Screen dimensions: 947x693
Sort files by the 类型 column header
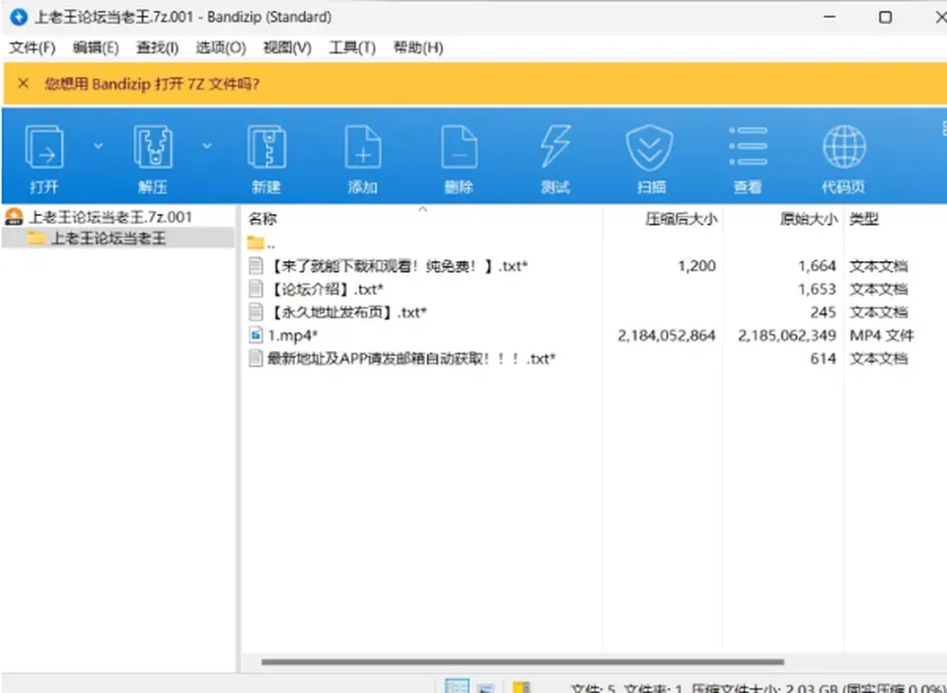pos(864,219)
